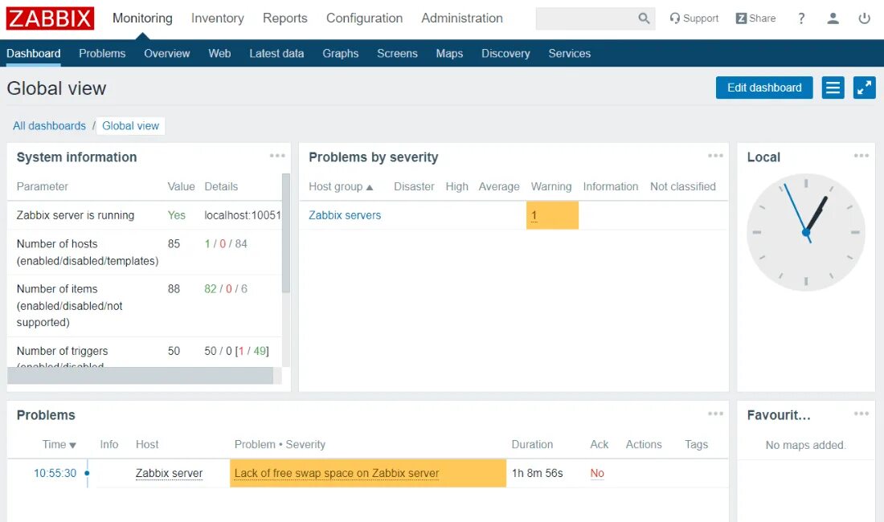
Task: Switch to the Overview tab
Action: [167, 54]
